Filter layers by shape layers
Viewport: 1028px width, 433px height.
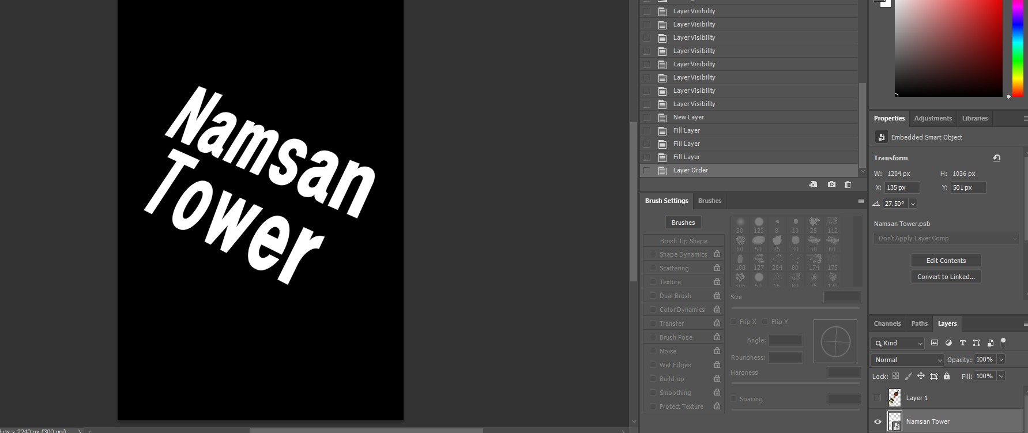tap(976, 343)
